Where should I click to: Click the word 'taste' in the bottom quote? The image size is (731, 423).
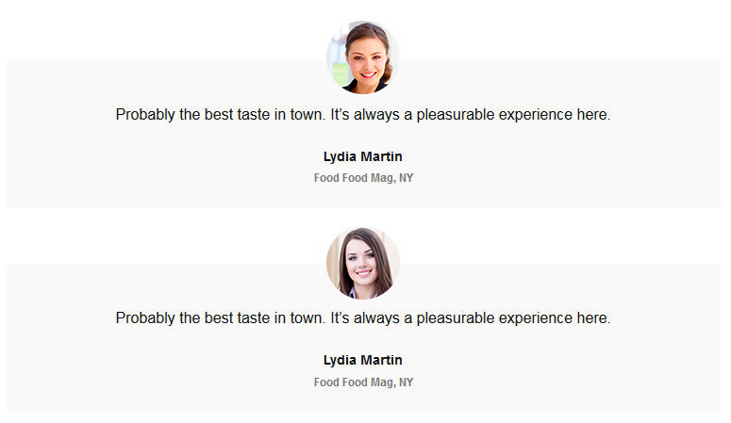(x=253, y=318)
